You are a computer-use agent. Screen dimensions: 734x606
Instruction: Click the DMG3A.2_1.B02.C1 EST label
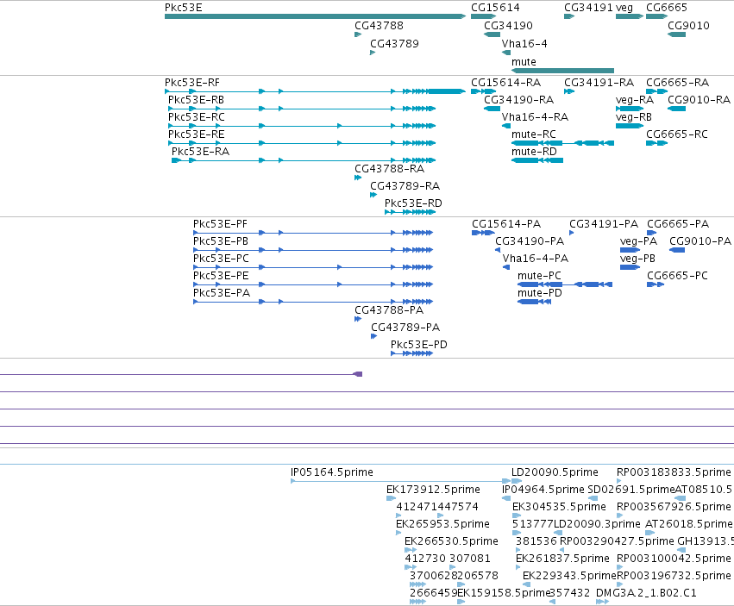coord(646,593)
